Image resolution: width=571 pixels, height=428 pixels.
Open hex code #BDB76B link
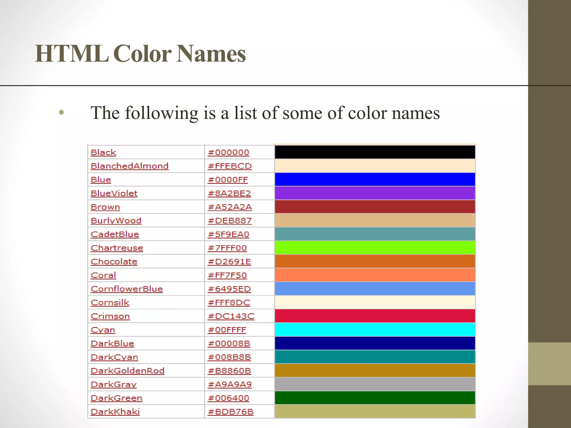[231, 412]
